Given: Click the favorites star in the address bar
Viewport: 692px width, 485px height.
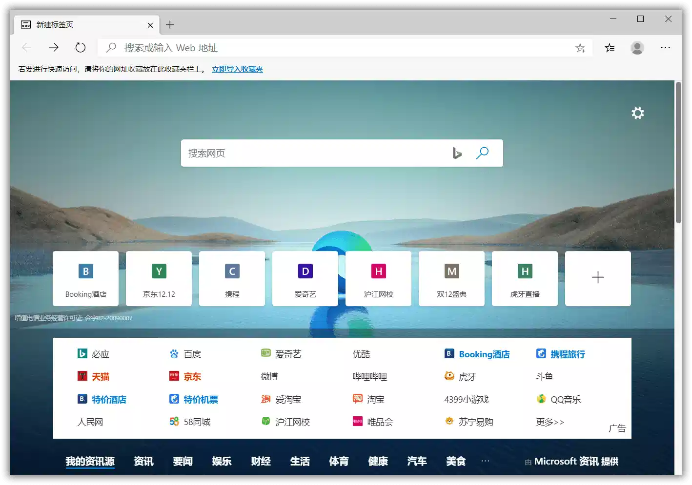Looking at the screenshot, I should tap(580, 48).
